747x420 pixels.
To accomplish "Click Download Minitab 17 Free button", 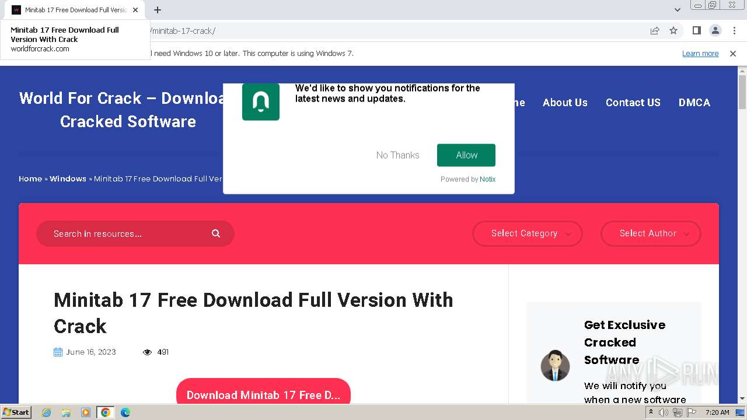I will (263, 391).
